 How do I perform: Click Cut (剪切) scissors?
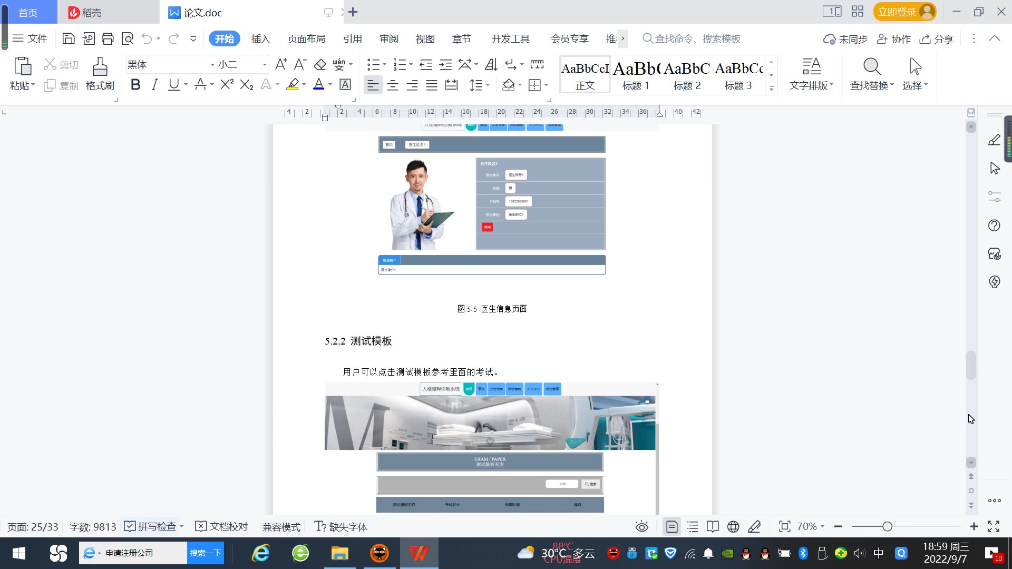(61, 64)
